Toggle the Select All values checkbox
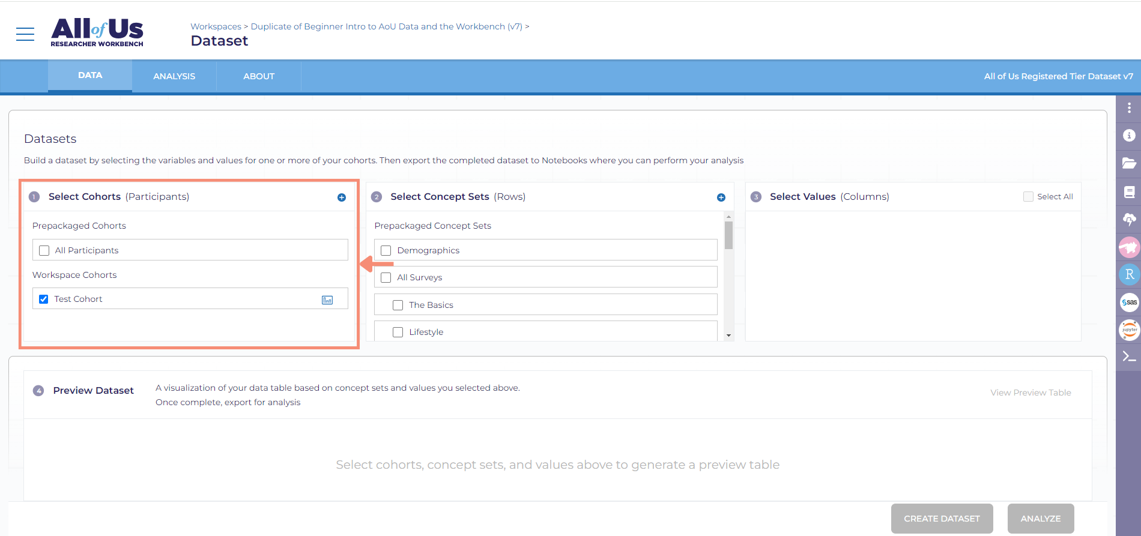 1028,196
